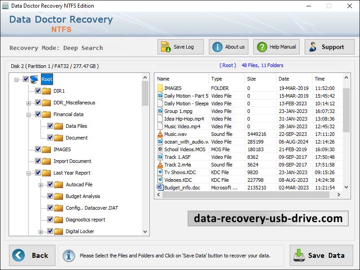
Task: Select the sound file icon beside Music.wav
Action: click(x=161, y=134)
